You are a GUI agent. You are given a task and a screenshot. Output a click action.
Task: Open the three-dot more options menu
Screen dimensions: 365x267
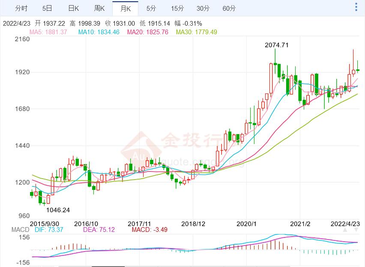point(356,7)
